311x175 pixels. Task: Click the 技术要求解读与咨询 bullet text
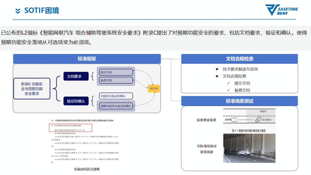coord(240,69)
